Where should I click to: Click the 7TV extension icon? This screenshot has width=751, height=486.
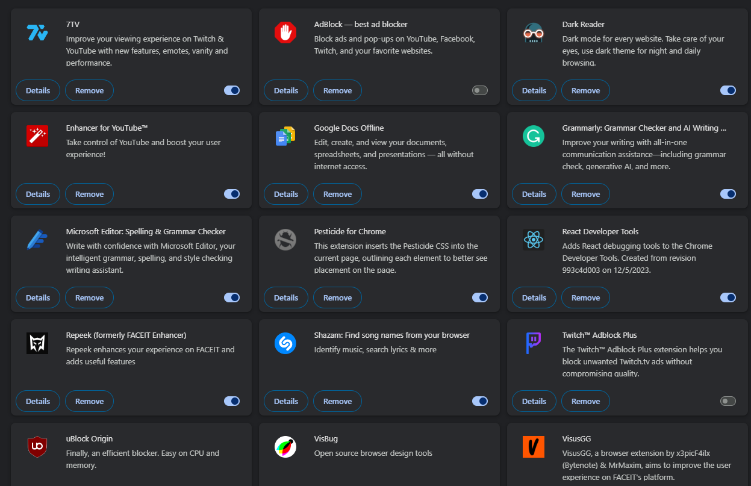tap(37, 33)
